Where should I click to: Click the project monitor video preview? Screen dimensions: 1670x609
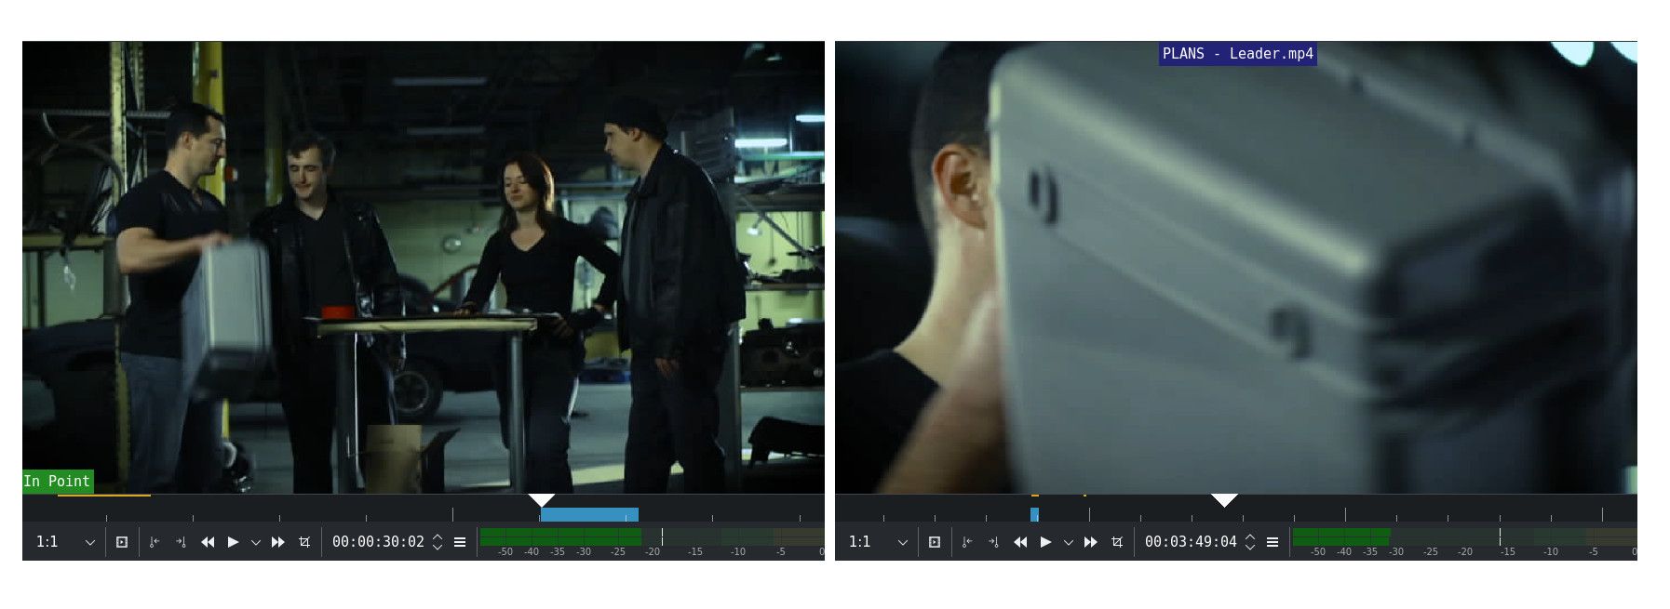1236,267
